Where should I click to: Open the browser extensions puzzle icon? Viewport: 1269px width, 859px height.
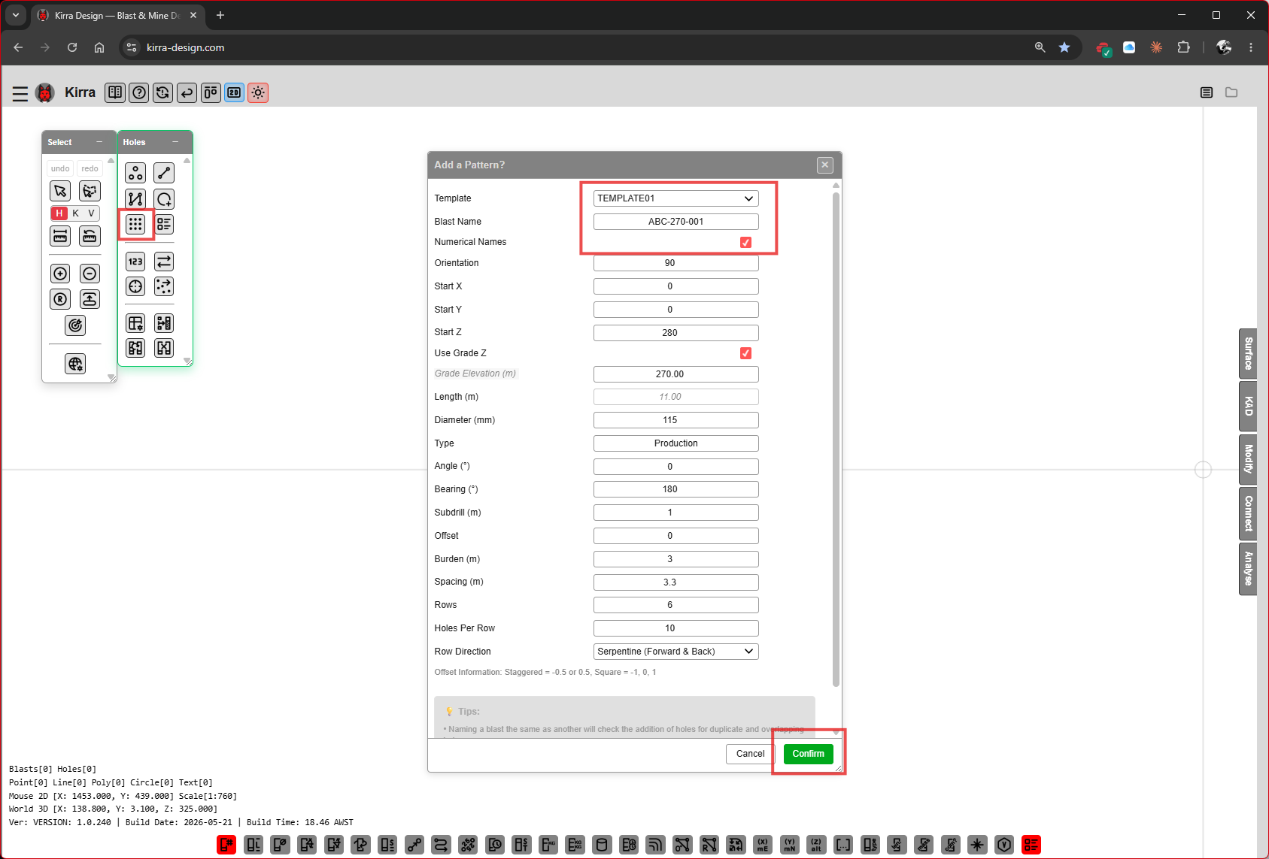(x=1183, y=47)
